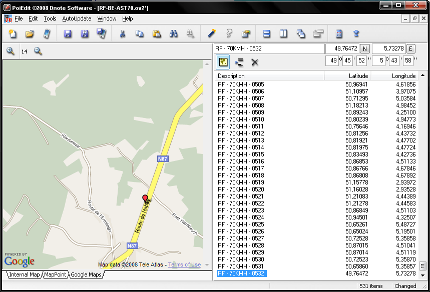
Task: Switch to the MapPoint tab
Action: point(55,274)
